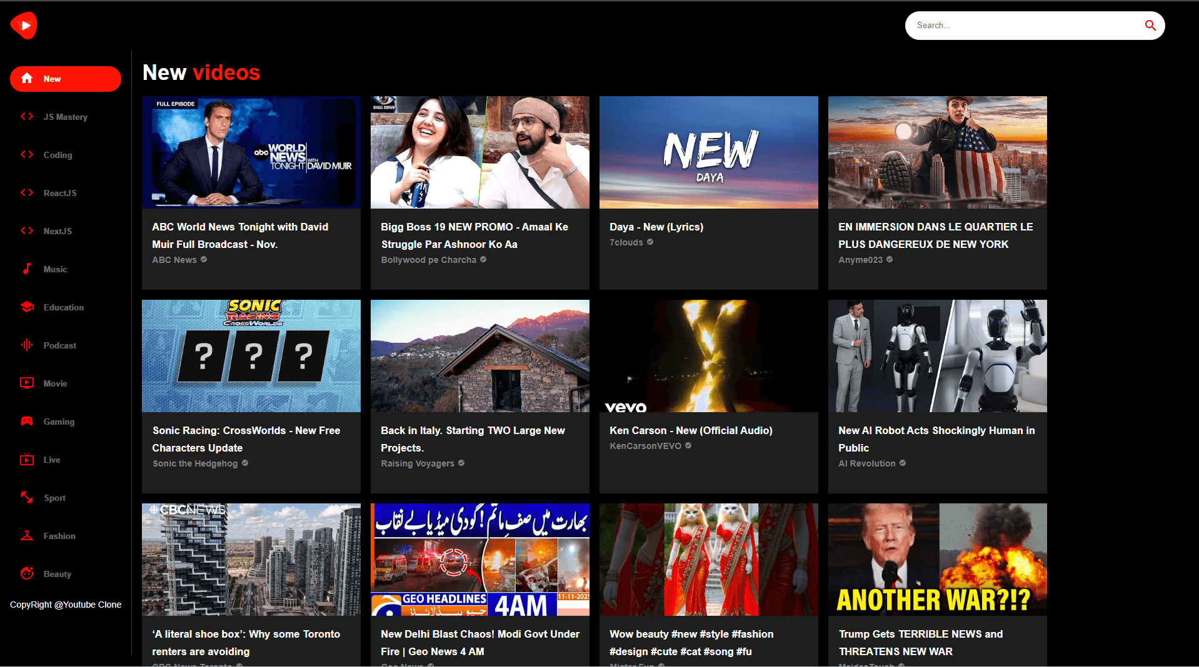Click verified badge next to Bollywood pe Charcha
The height and width of the screenshot is (667, 1199).
tap(483, 260)
